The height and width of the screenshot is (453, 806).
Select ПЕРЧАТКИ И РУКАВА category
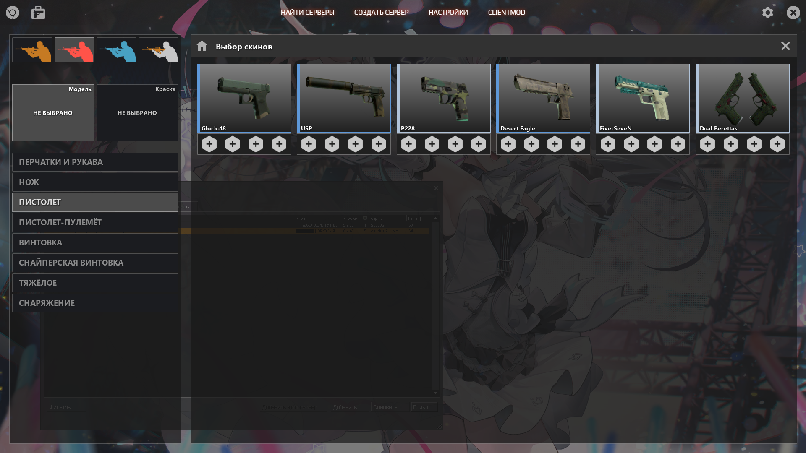tap(95, 162)
